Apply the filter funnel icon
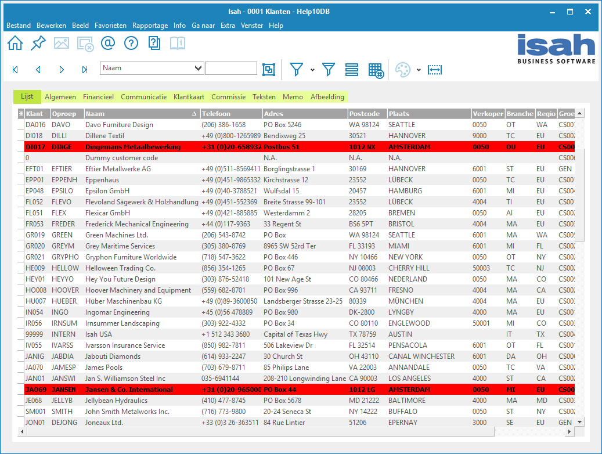Image resolution: width=602 pixels, height=454 pixels. tap(297, 70)
